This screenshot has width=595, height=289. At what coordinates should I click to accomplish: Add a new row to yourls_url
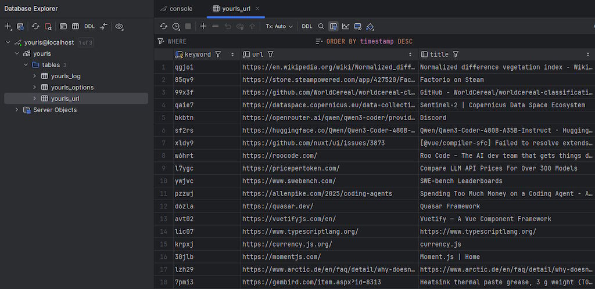coord(203,27)
